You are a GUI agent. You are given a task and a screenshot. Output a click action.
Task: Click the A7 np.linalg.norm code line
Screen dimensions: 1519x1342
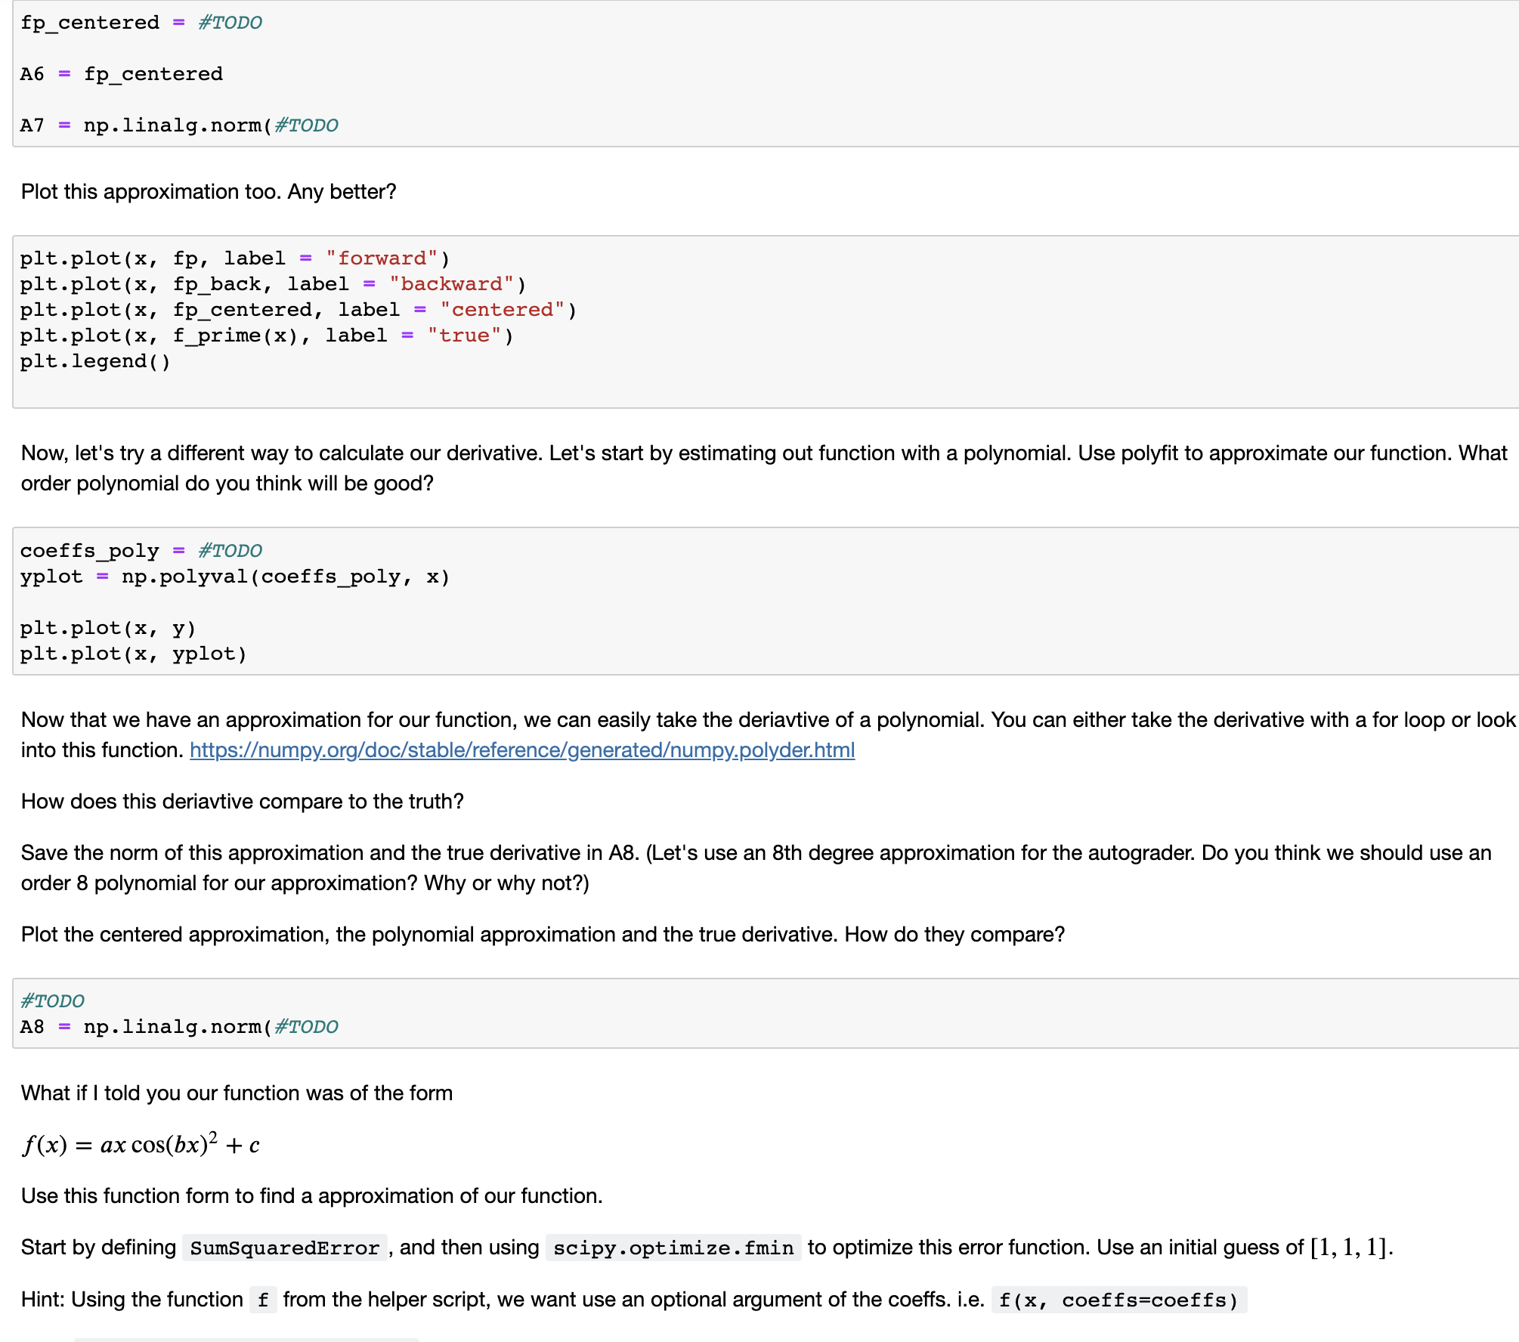point(178,125)
